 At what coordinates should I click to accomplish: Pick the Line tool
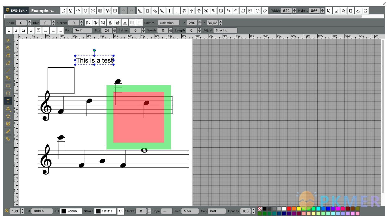pos(8,71)
